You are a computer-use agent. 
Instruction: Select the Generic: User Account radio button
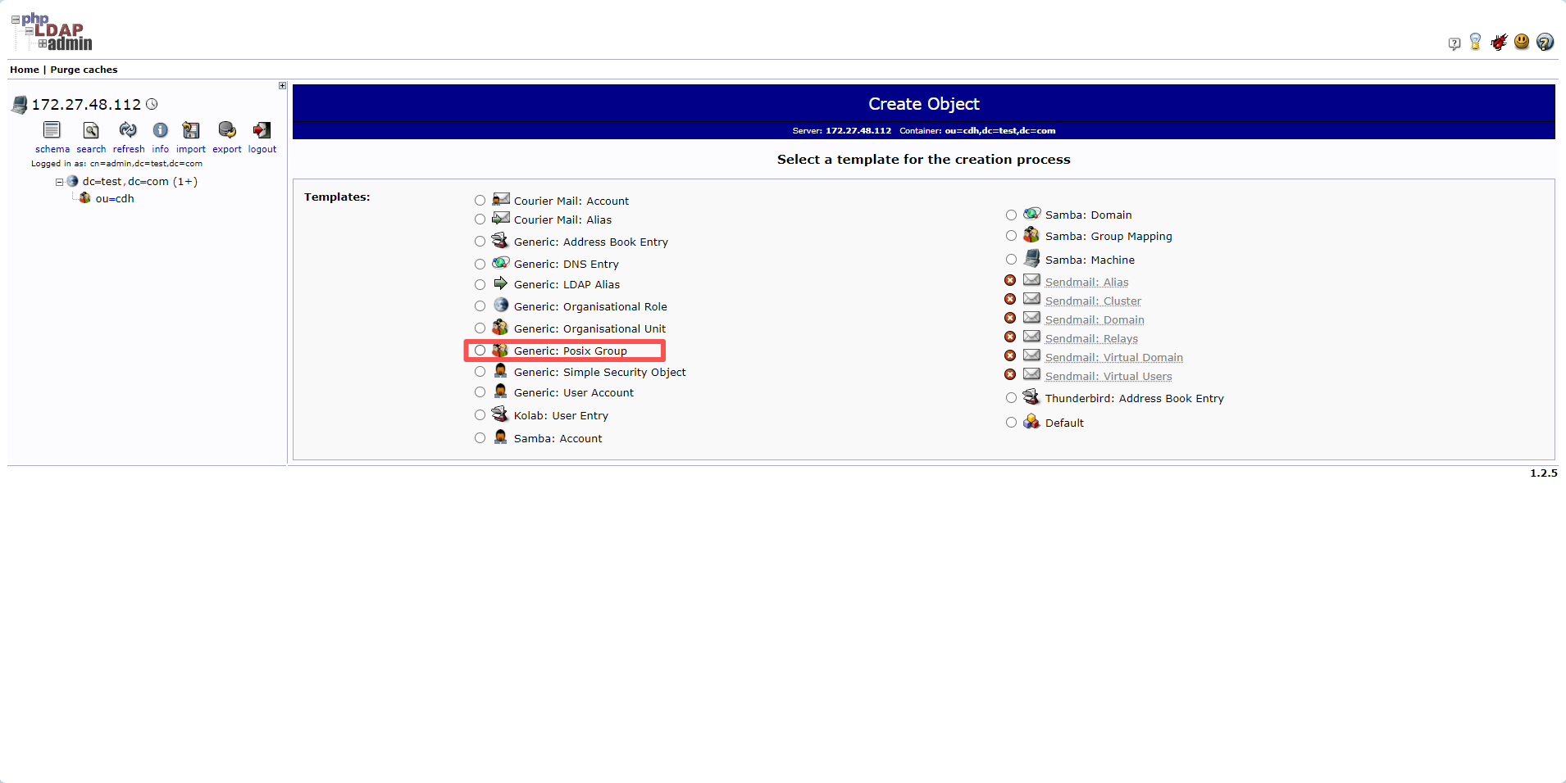pos(480,392)
